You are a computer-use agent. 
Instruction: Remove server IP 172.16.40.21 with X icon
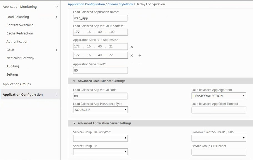132,47
